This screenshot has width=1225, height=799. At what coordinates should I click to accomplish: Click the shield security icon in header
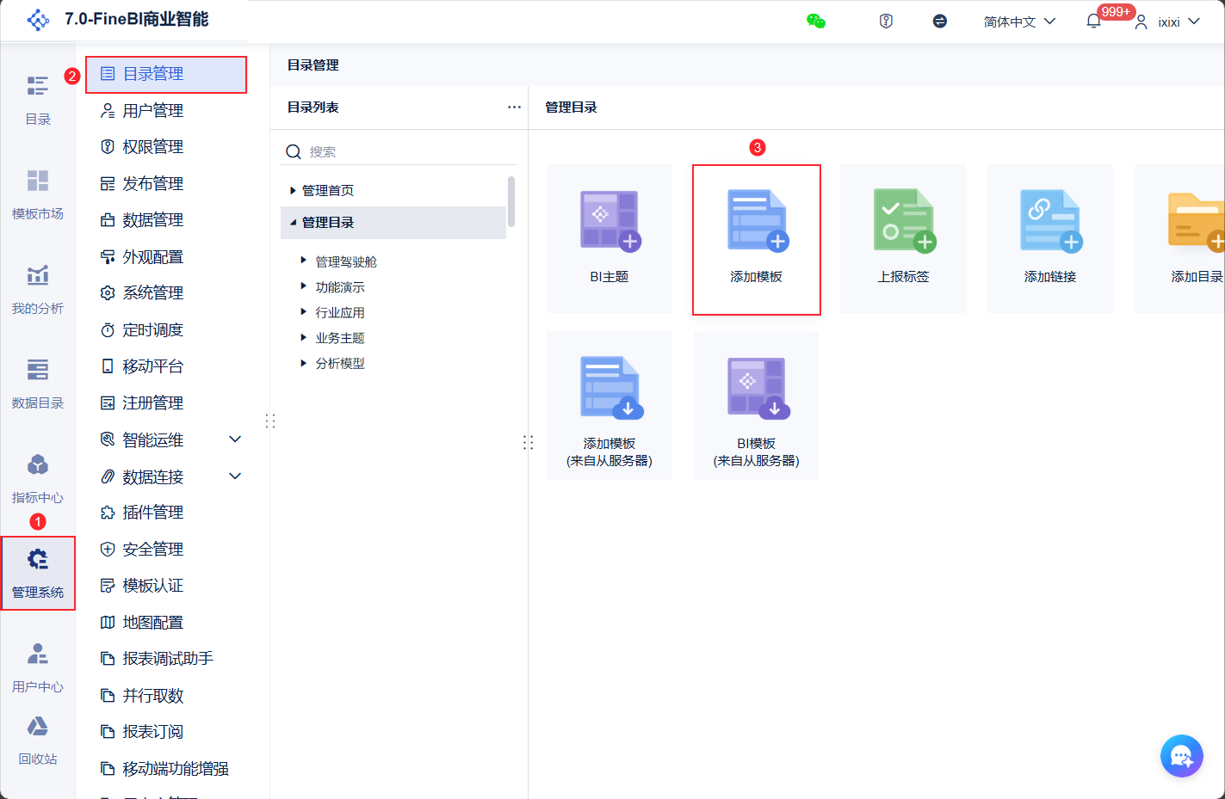click(x=886, y=22)
